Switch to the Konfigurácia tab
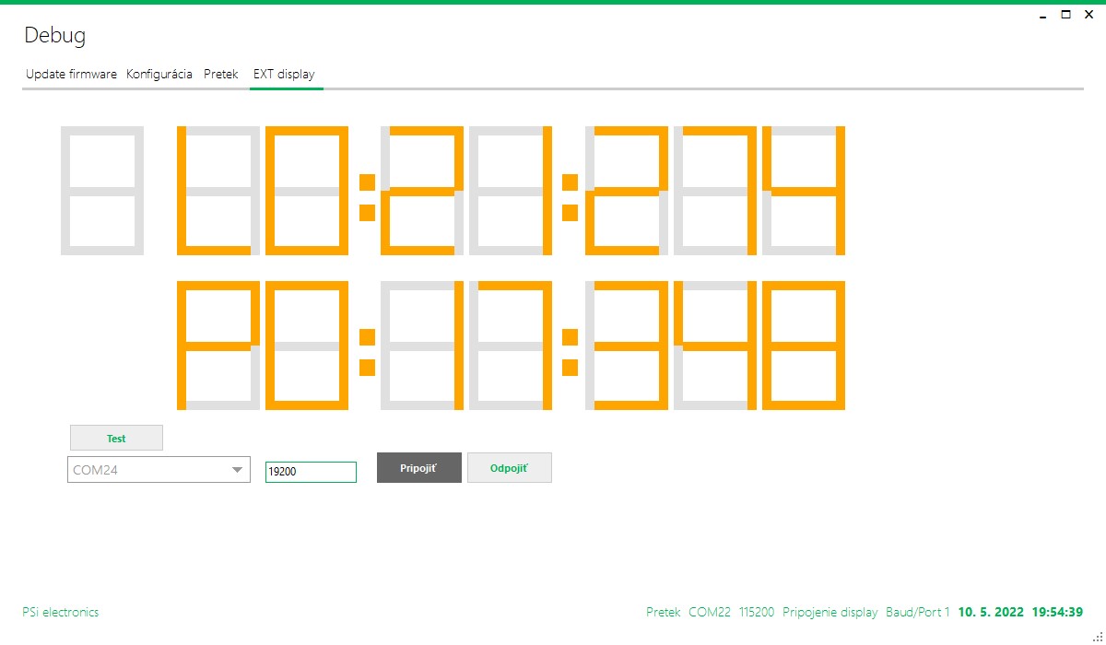The width and height of the screenshot is (1106, 645). pyautogui.click(x=159, y=74)
